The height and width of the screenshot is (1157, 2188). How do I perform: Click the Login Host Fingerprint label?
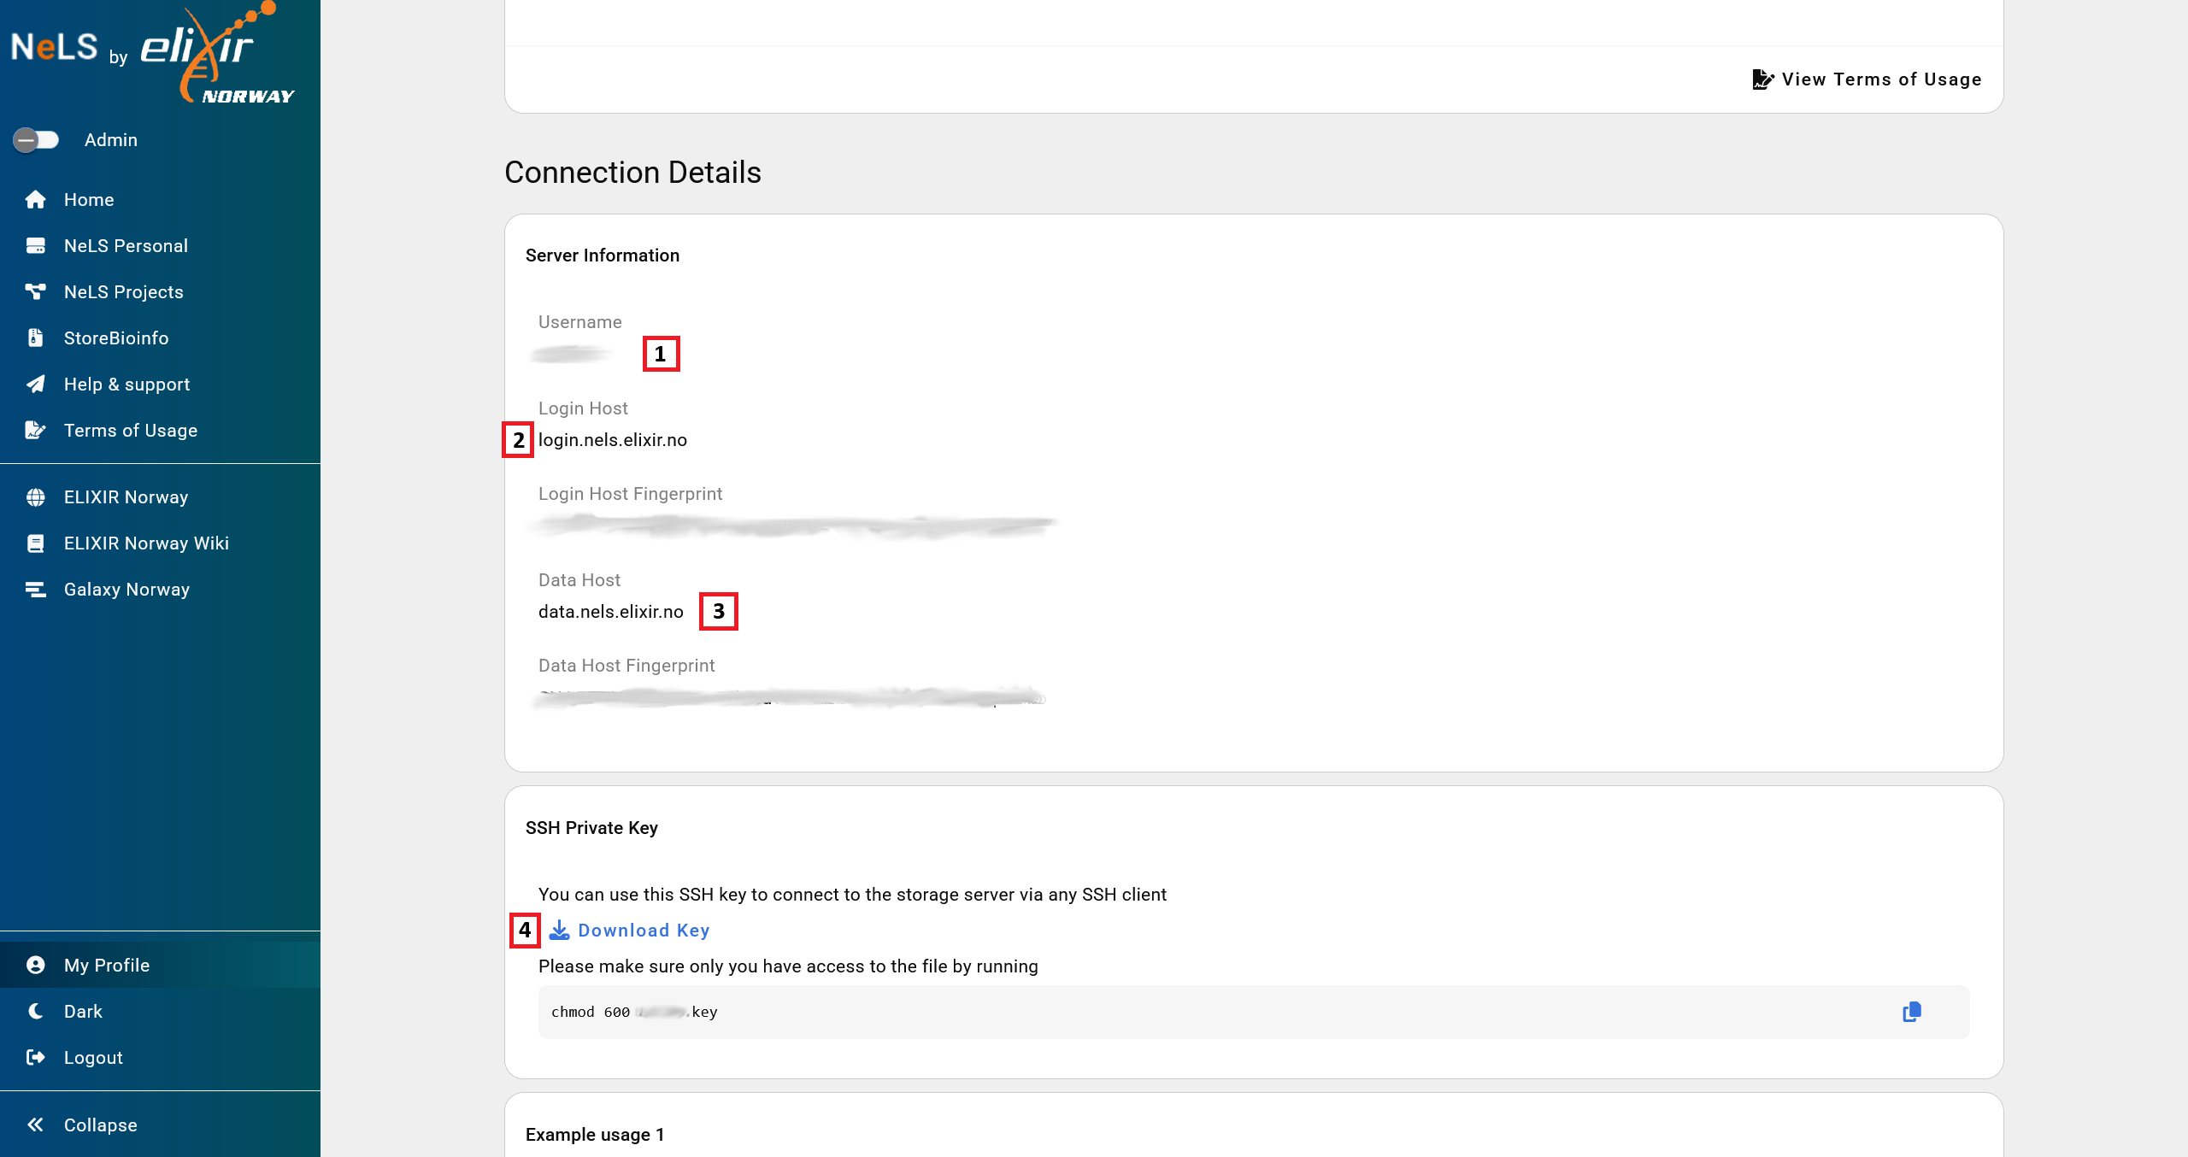[x=630, y=494]
